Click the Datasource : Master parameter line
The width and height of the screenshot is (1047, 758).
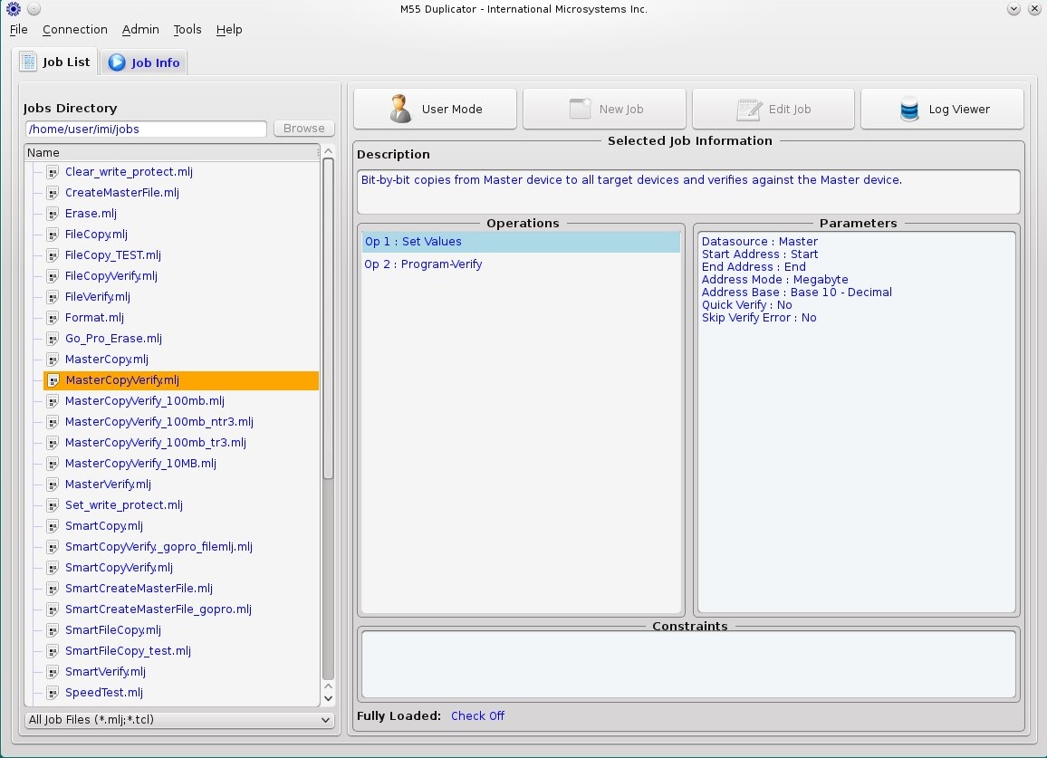point(759,242)
